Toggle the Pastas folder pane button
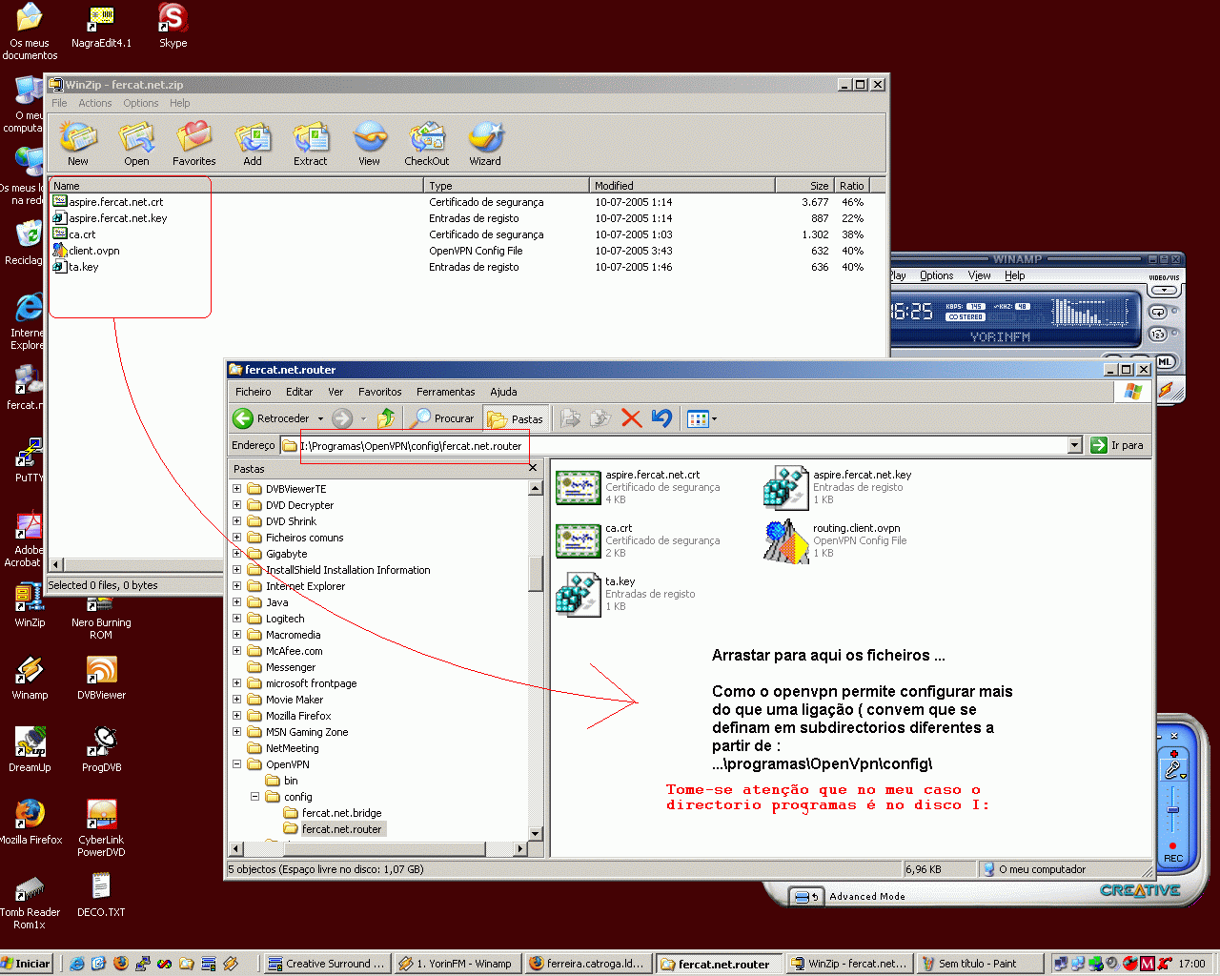Screen dimensions: 1220x976 coord(516,418)
